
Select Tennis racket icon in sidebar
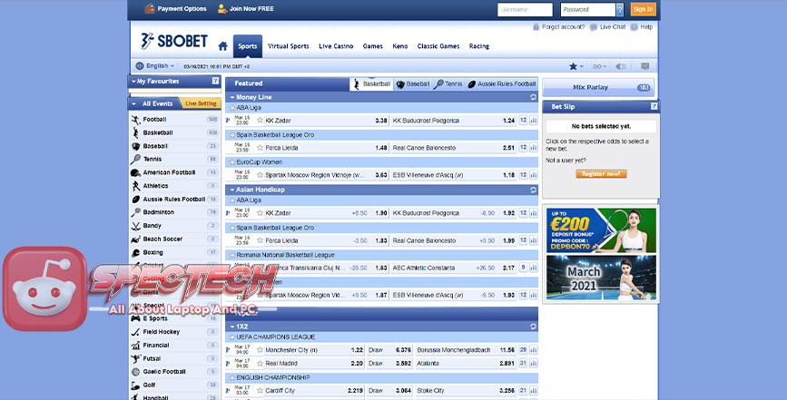135,160
